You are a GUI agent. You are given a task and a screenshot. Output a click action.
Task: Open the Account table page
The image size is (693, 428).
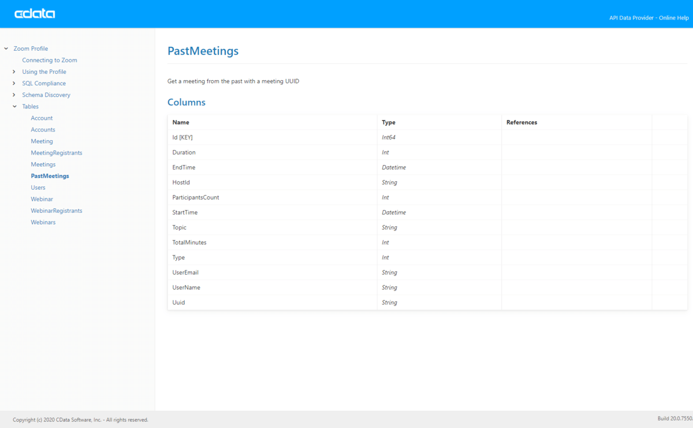[42, 118]
